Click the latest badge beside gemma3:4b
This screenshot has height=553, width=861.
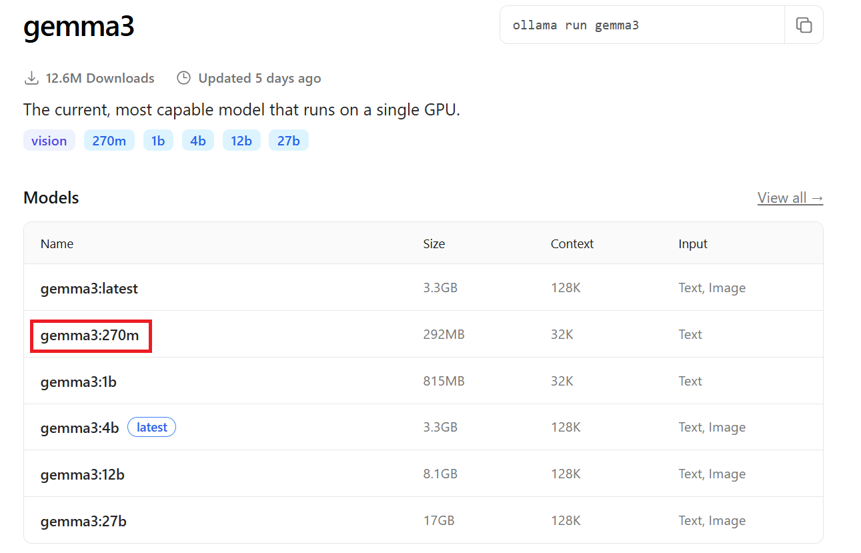tap(151, 427)
